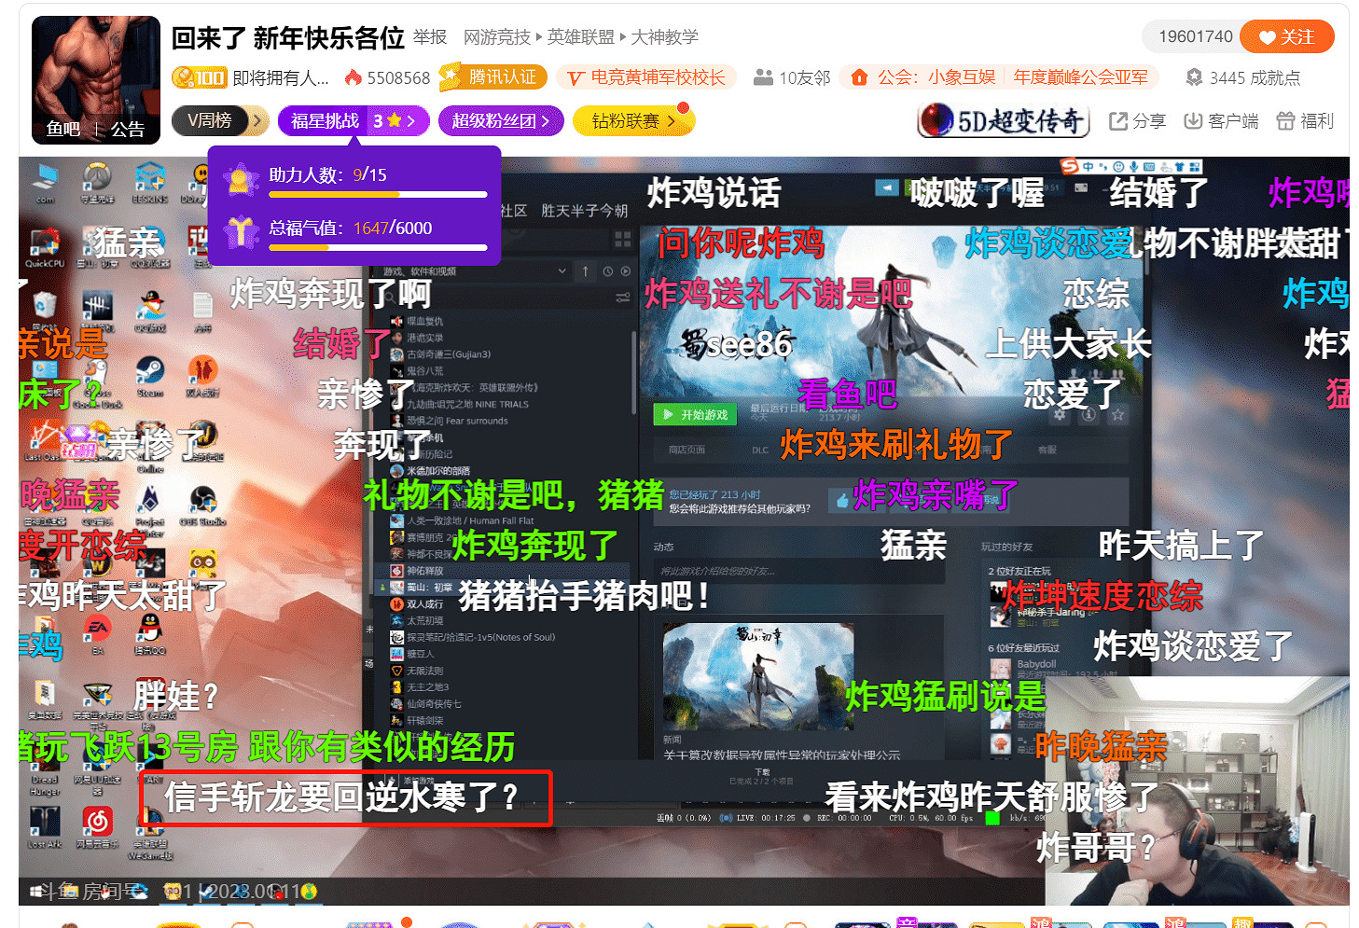This screenshot has width=1359, height=928.
Task: Click the 助力人数 progress bar
Action: click(x=378, y=195)
